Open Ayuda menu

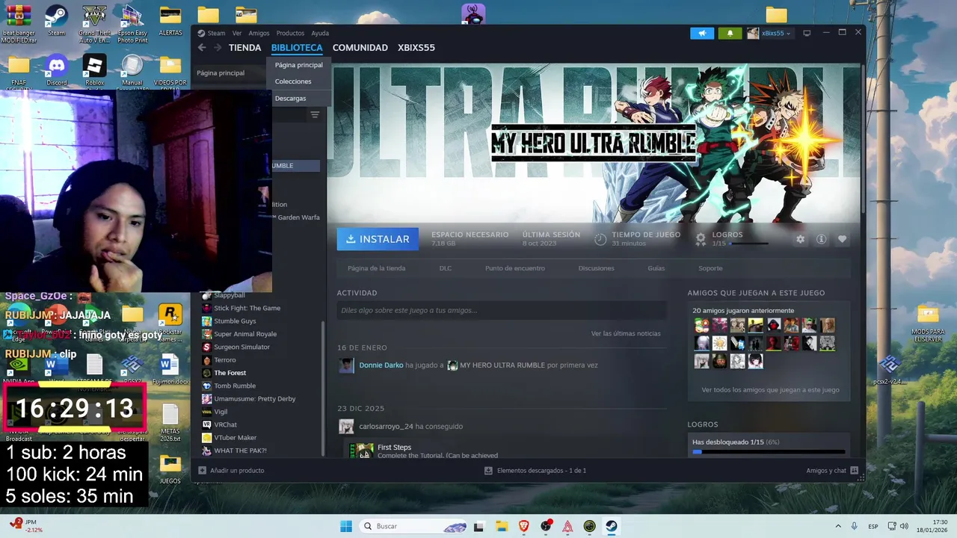coord(320,33)
